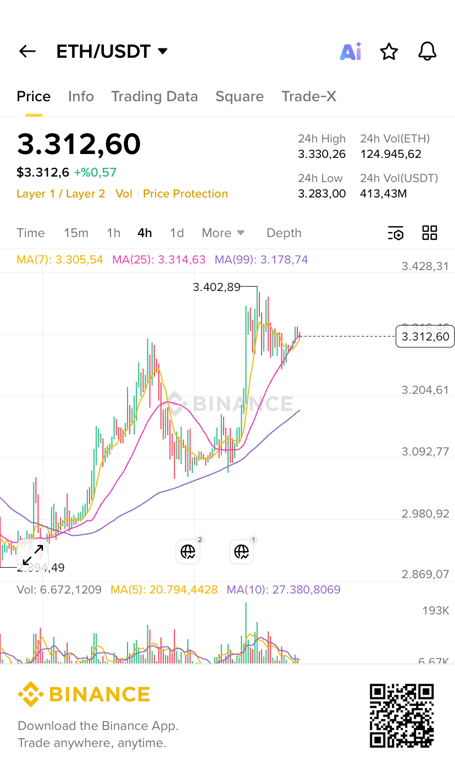Switch to the Info tab
The width and height of the screenshot is (455, 769).
coord(81,97)
